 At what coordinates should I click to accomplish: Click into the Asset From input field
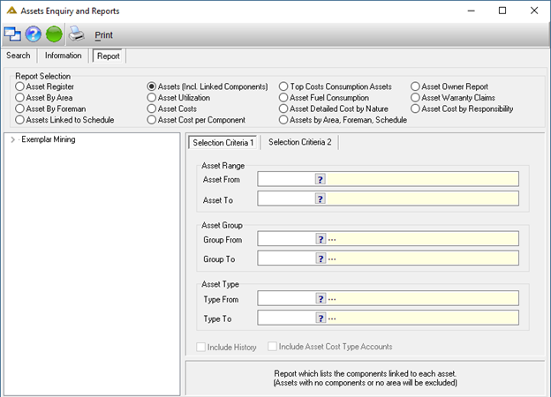pyautogui.click(x=286, y=179)
